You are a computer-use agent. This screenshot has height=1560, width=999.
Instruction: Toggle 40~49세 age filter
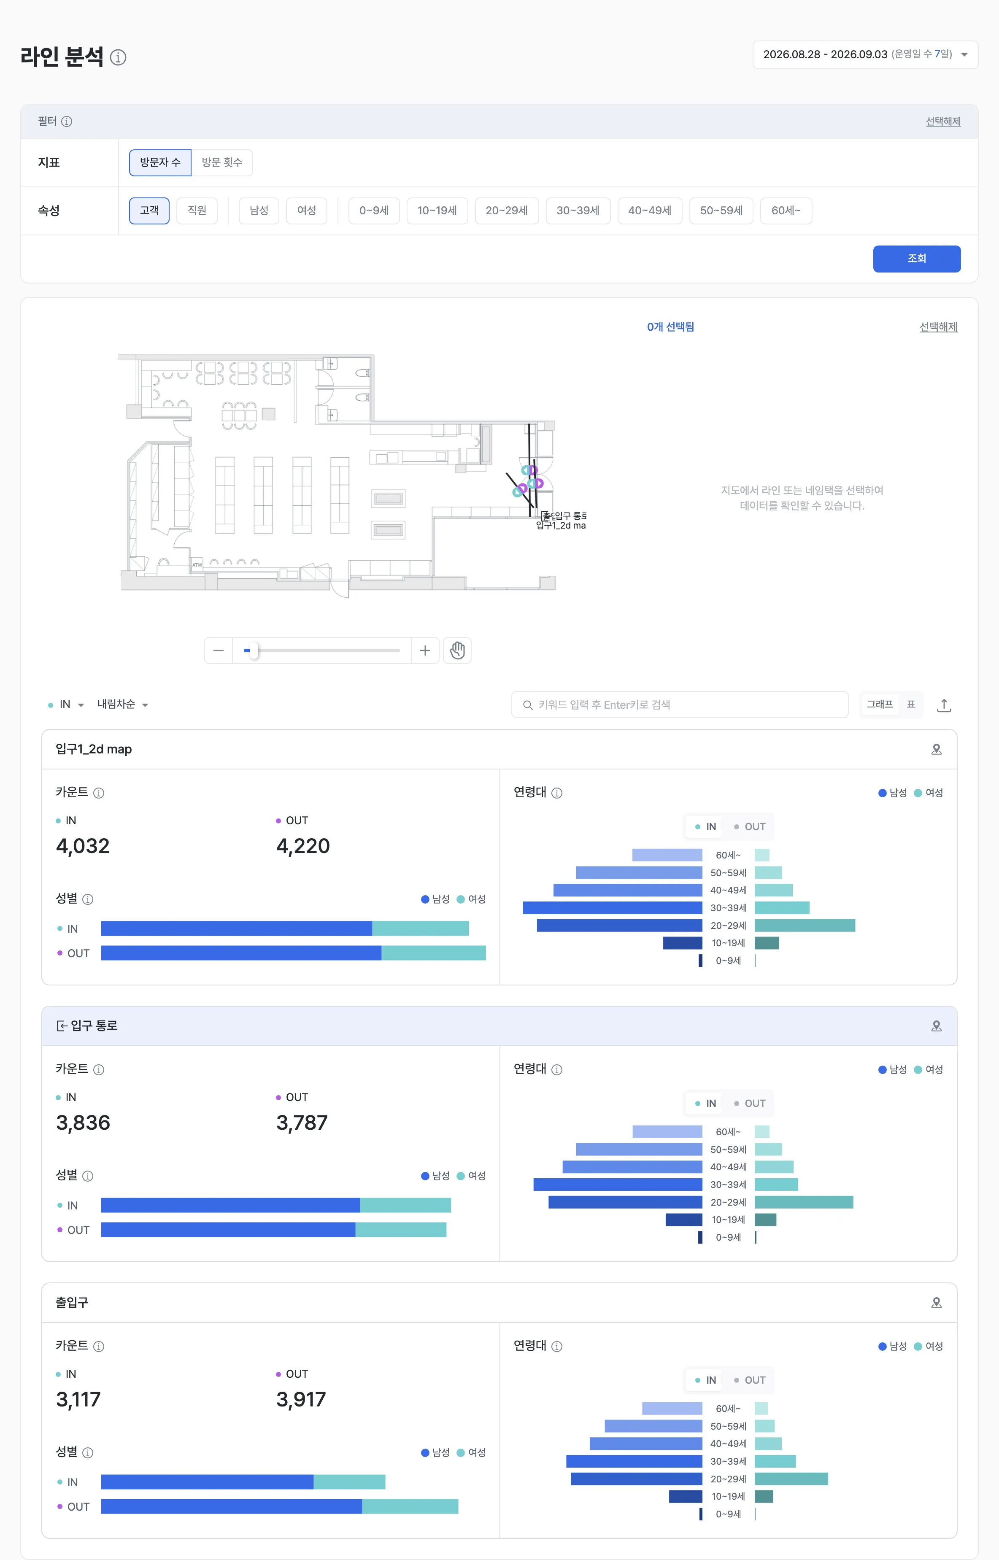649,210
